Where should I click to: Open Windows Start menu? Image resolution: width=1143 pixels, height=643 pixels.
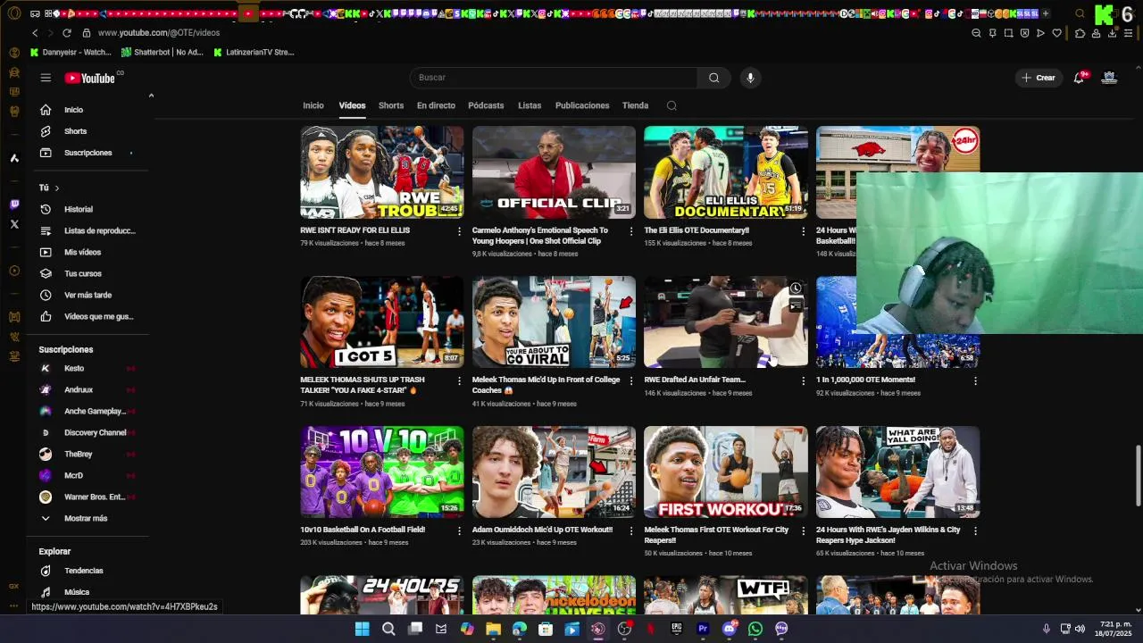362,629
